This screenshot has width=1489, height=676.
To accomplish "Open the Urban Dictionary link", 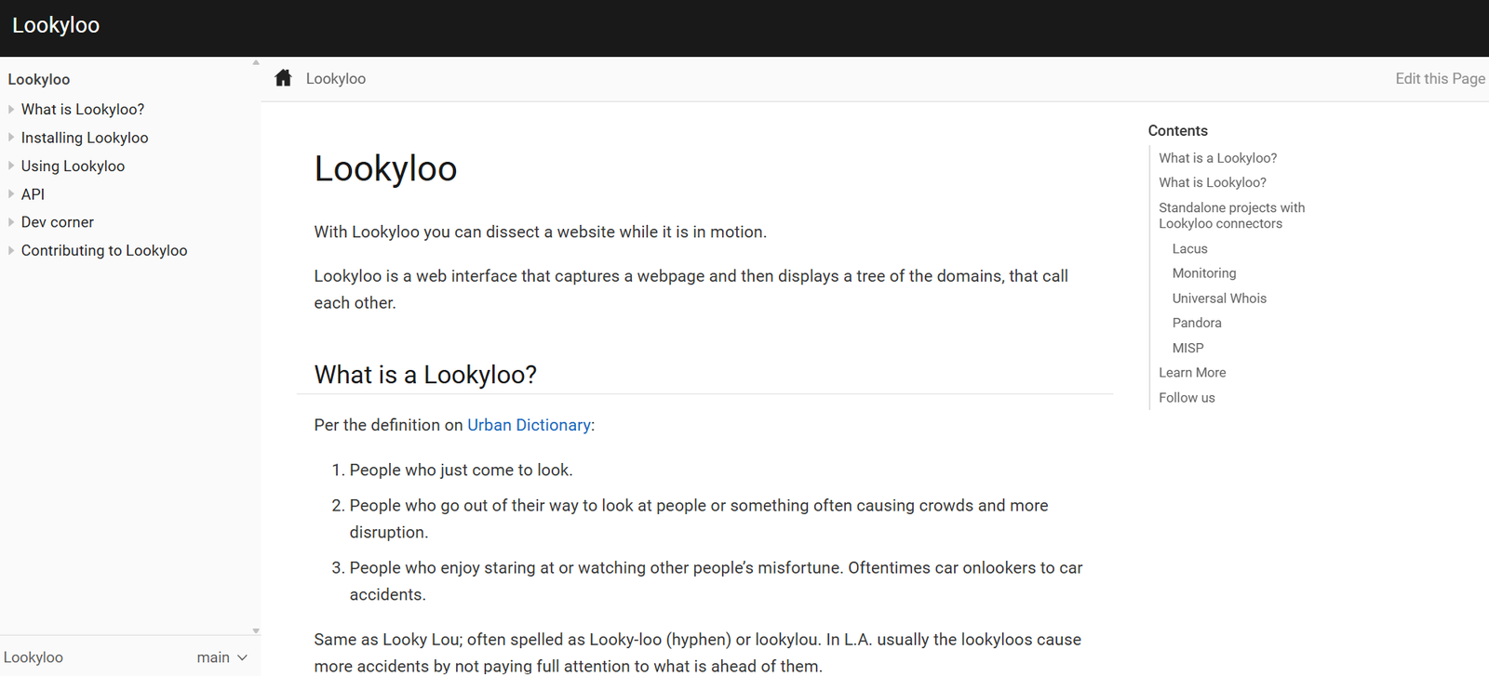I will pyautogui.click(x=528, y=425).
